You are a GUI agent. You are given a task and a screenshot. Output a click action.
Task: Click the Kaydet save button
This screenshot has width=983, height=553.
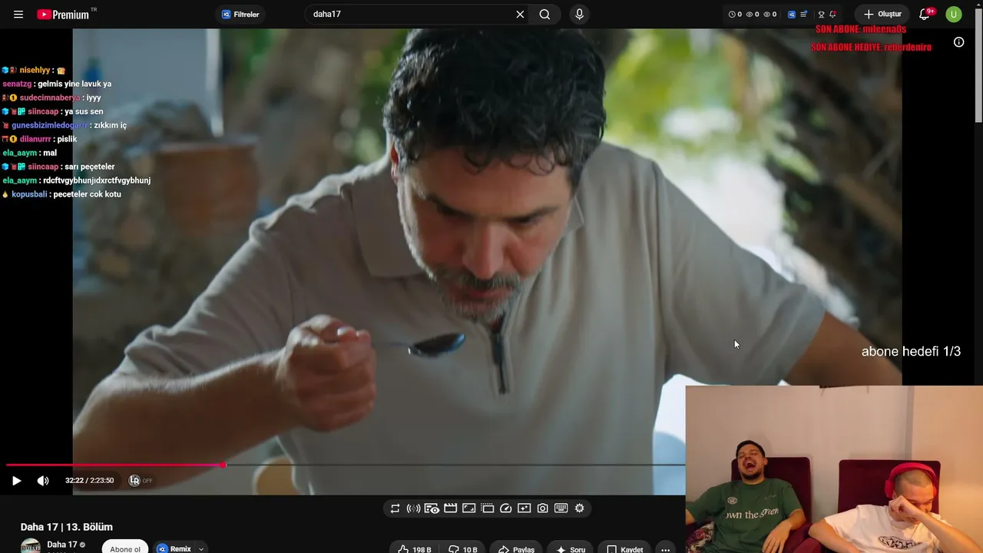(x=624, y=548)
